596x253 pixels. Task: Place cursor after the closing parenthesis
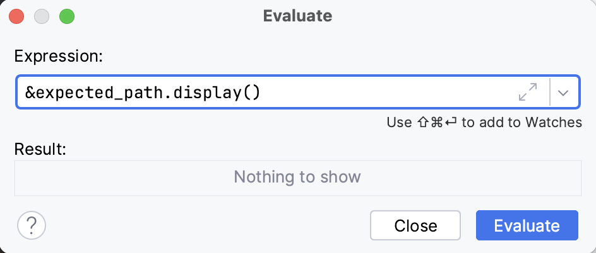pyautogui.click(x=261, y=93)
